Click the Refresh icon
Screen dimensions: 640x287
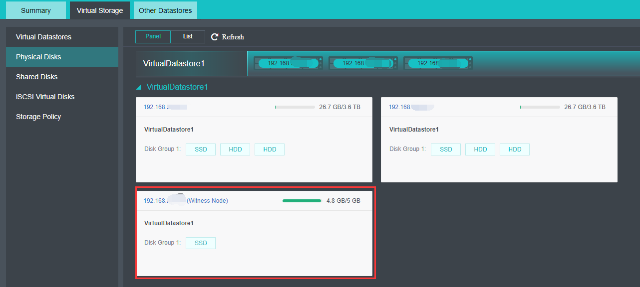[x=227, y=36]
